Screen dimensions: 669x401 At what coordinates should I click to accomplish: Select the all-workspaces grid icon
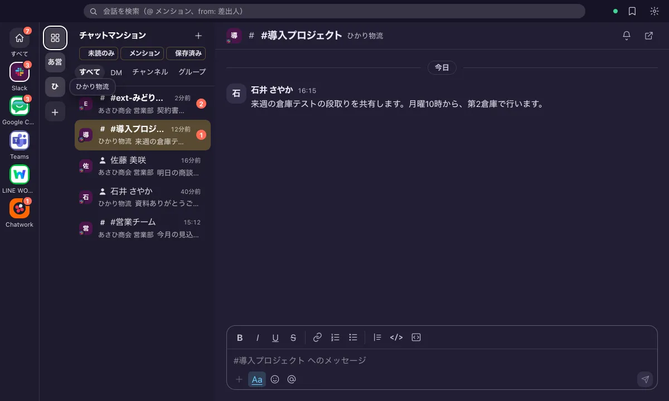tap(55, 38)
